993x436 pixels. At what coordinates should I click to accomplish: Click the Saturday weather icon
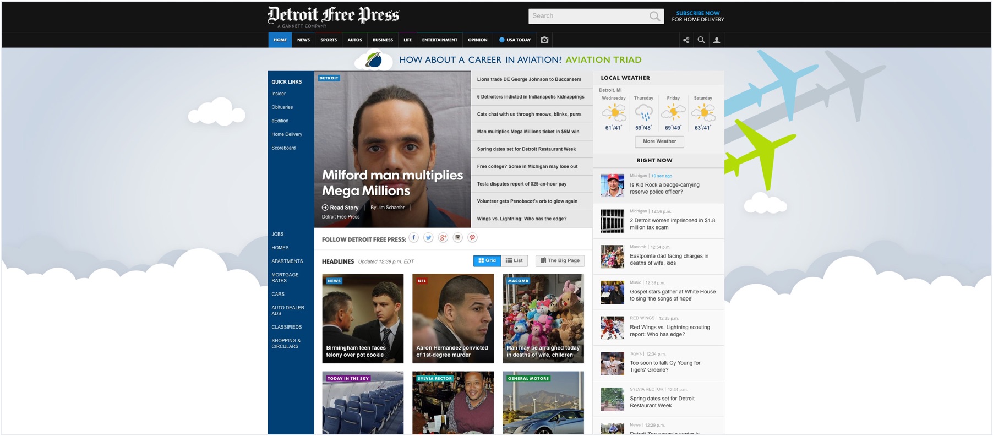[703, 113]
